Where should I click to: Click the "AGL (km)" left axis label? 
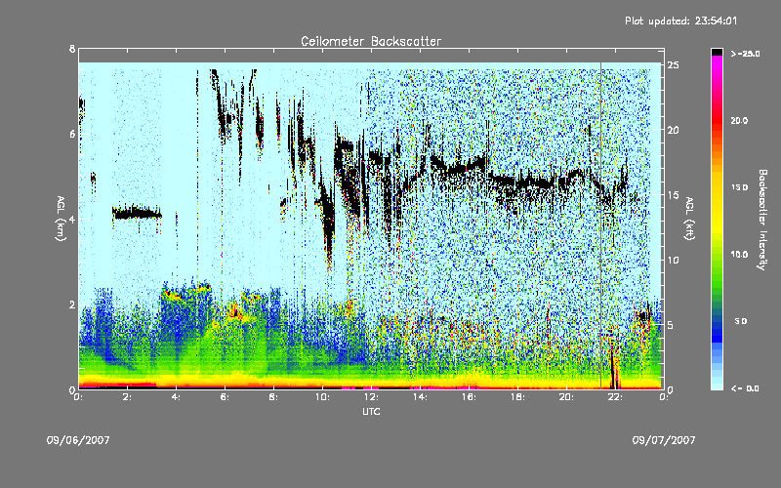[61, 219]
